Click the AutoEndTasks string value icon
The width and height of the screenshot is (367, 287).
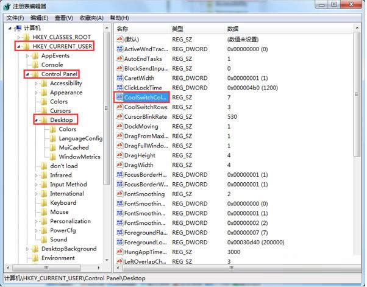(119, 58)
